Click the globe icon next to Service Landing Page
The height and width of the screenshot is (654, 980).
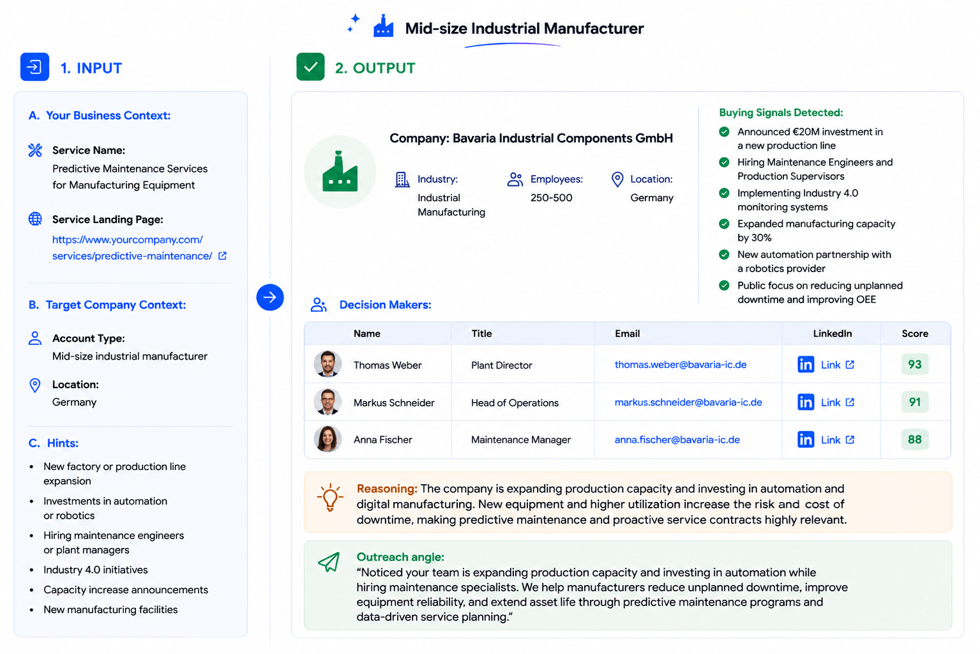(35, 219)
